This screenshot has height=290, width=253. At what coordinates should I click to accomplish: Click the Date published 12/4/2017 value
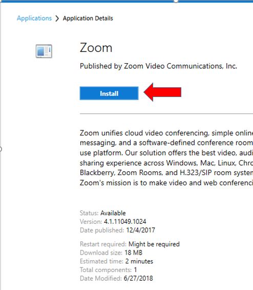pyautogui.click(x=141, y=230)
